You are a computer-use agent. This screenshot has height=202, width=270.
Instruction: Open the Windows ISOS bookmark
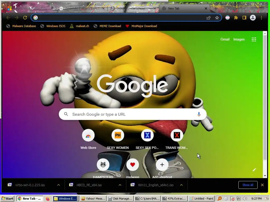coord(53,26)
